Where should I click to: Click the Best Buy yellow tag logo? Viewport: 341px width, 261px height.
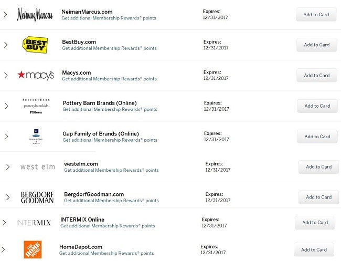(35, 45)
